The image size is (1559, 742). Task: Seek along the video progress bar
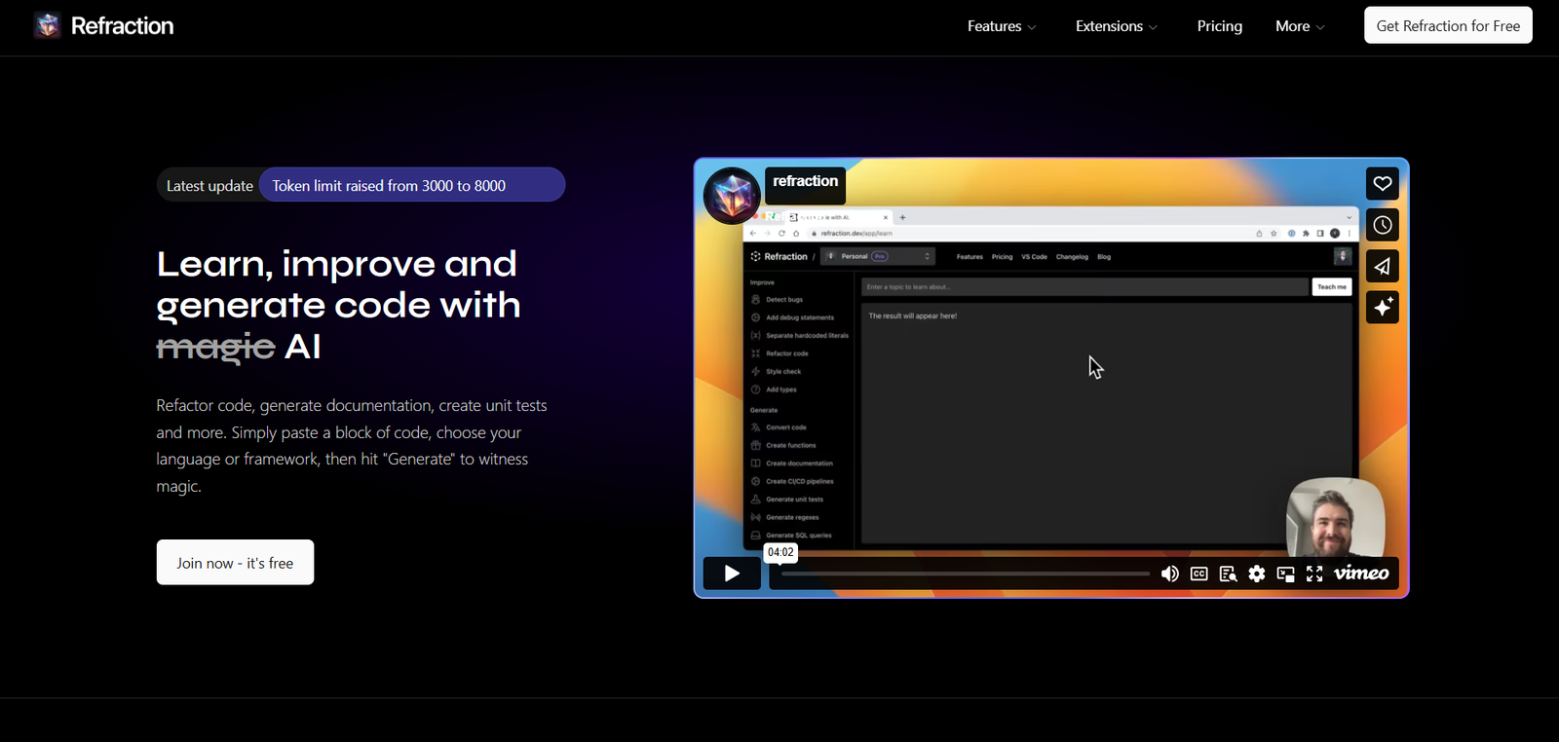pyautogui.click(x=965, y=574)
